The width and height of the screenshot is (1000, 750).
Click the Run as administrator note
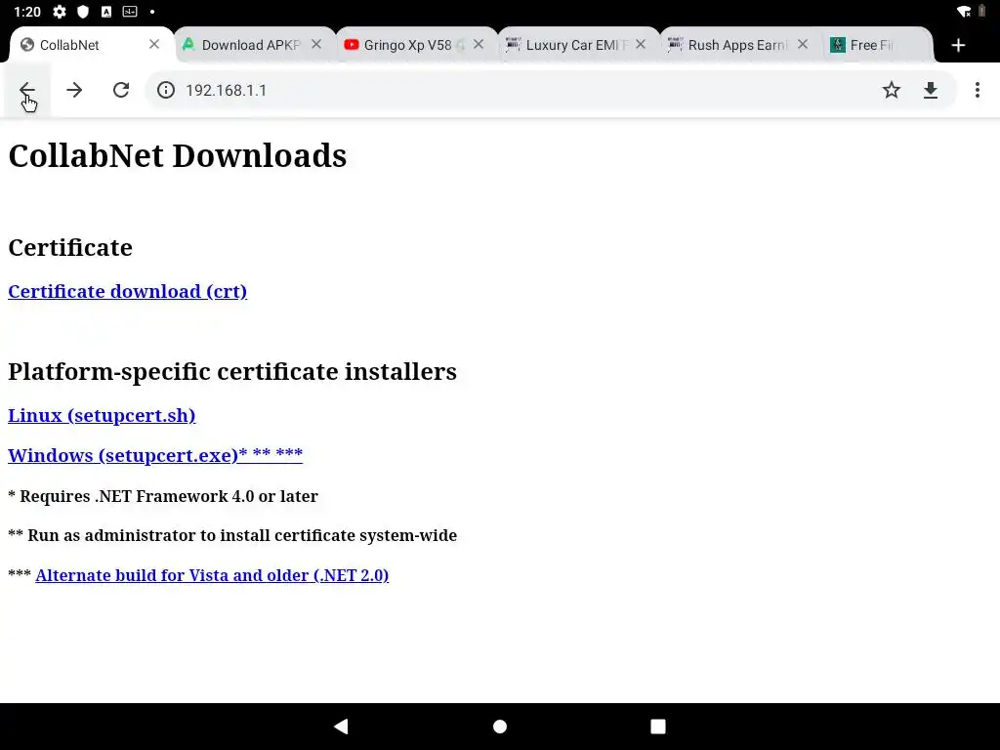point(232,535)
